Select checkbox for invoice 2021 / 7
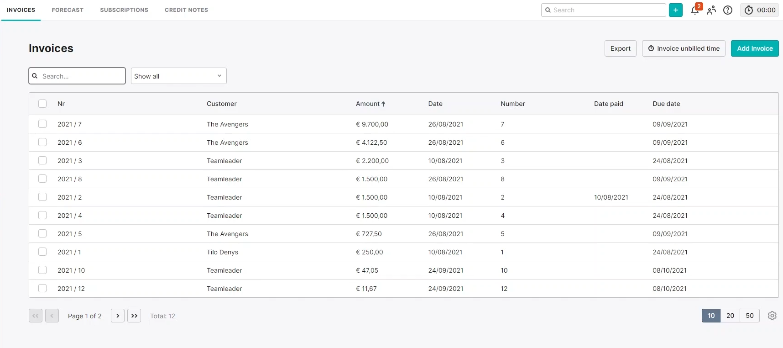Image resolution: width=783 pixels, height=348 pixels. [42, 124]
